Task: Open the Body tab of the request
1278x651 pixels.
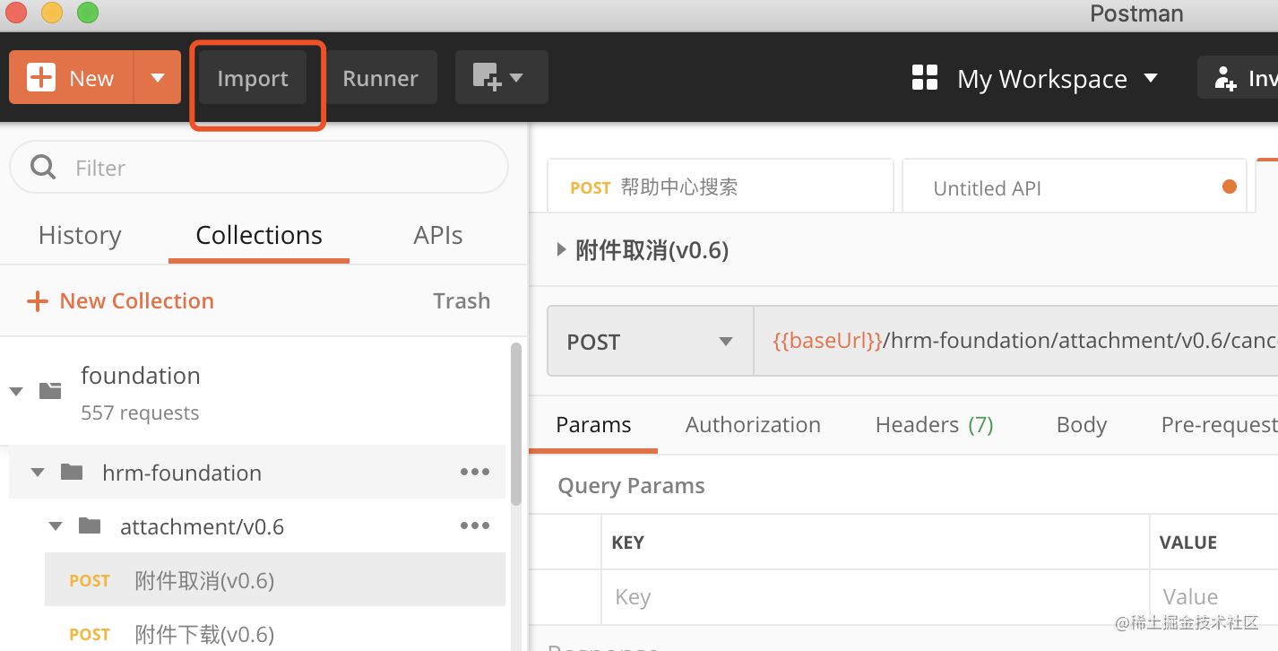Action: coord(1081,424)
